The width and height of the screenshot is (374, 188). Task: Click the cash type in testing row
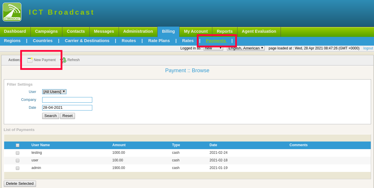(176, 153)
